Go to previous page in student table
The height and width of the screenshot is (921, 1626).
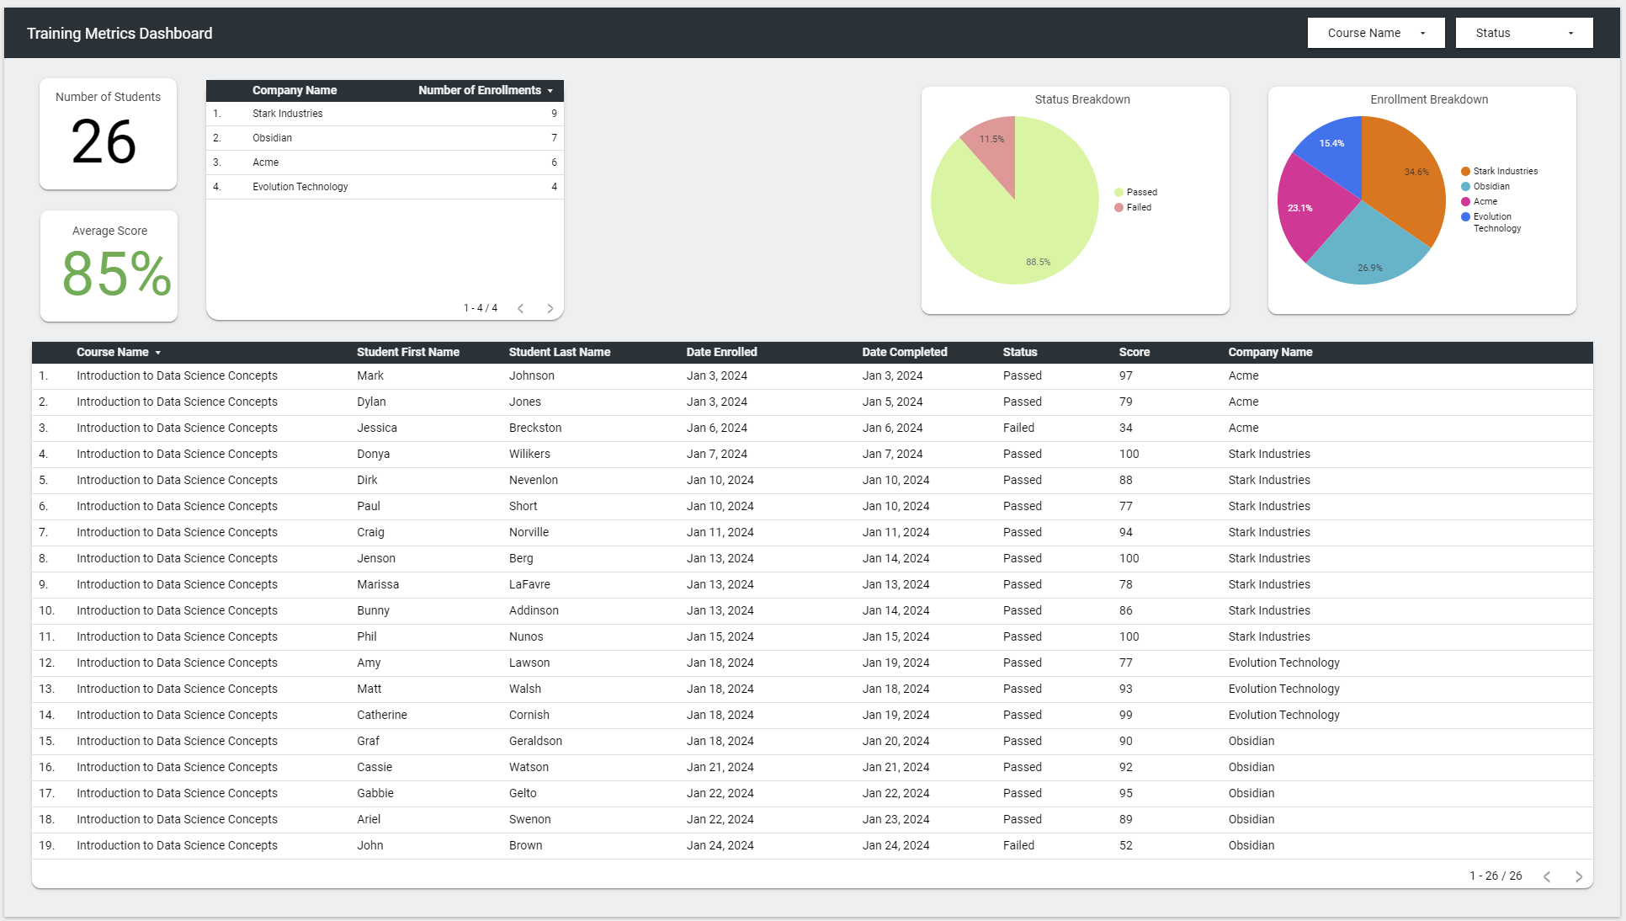[x=1547, y=876]
